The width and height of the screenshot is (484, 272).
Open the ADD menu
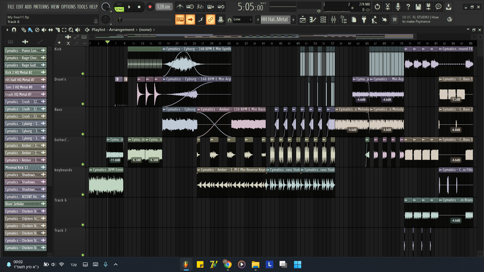pyautogui.click(x=28, y=7)
